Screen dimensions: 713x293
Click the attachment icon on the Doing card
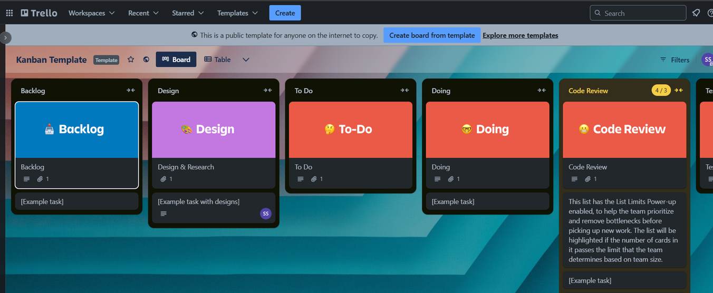pyautogui.click(x=451, y=179)
